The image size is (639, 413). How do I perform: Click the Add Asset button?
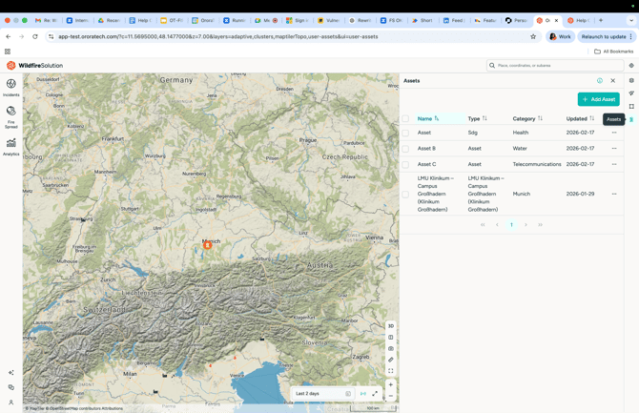pyautogui.click(x=598, y=99)
